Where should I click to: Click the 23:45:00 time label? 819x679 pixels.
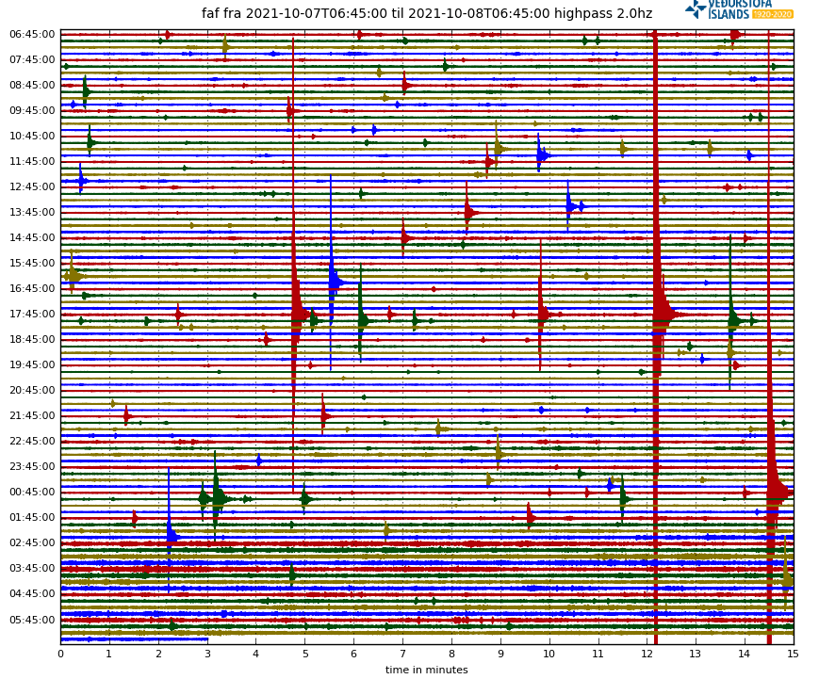coord(32,466)
